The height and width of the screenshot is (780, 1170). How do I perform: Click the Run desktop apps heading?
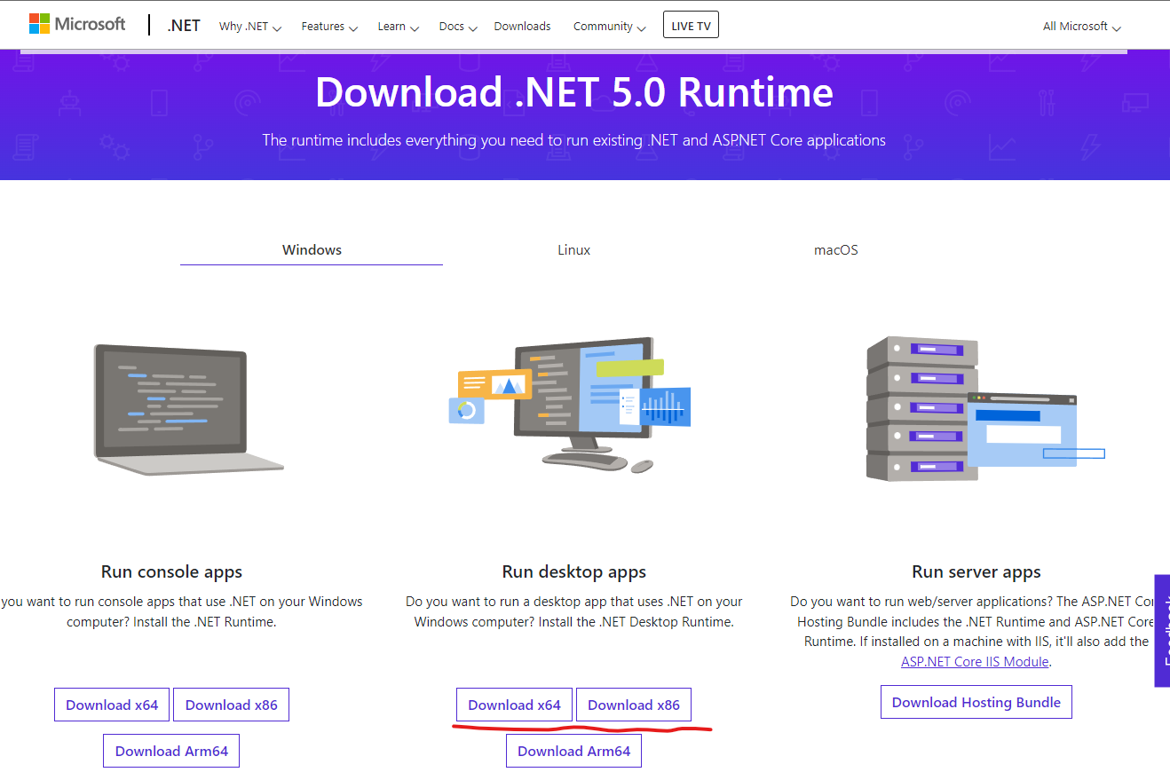pos(574,572)
